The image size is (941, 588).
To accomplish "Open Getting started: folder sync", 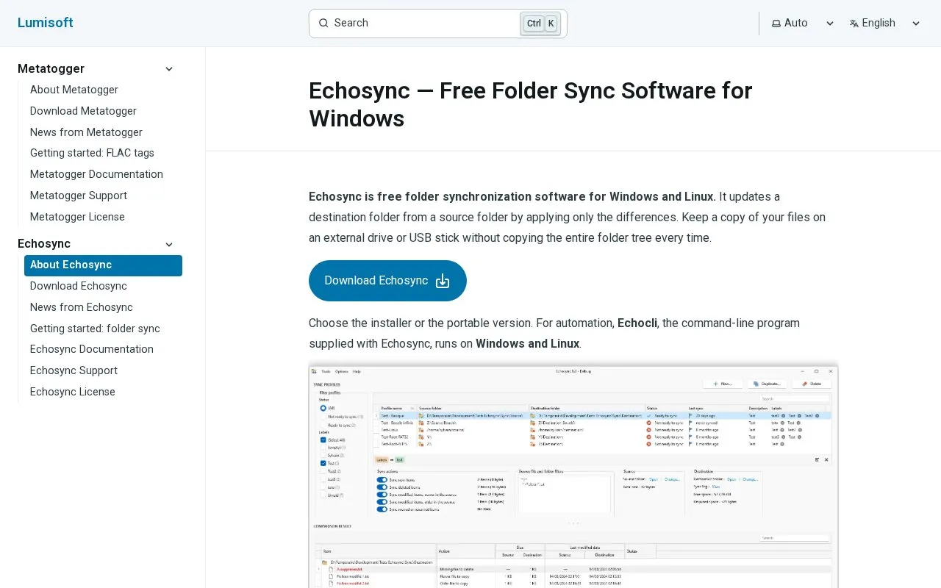I will tap(95, 329).
